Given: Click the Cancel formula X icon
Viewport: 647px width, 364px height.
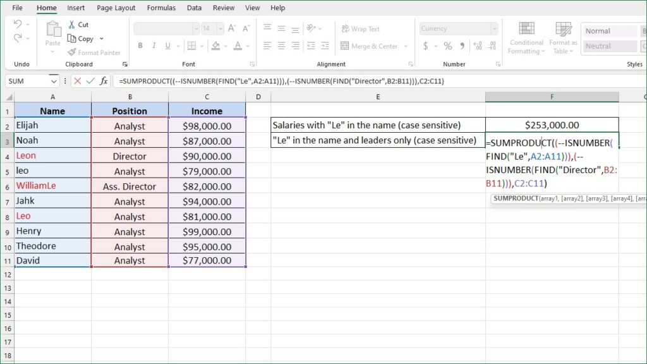Looking at the screenshot, I should click(x=77, y=81).
